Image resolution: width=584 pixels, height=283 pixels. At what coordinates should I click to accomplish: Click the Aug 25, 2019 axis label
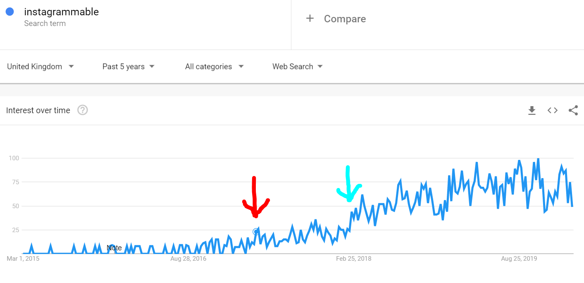click(519, 259)
